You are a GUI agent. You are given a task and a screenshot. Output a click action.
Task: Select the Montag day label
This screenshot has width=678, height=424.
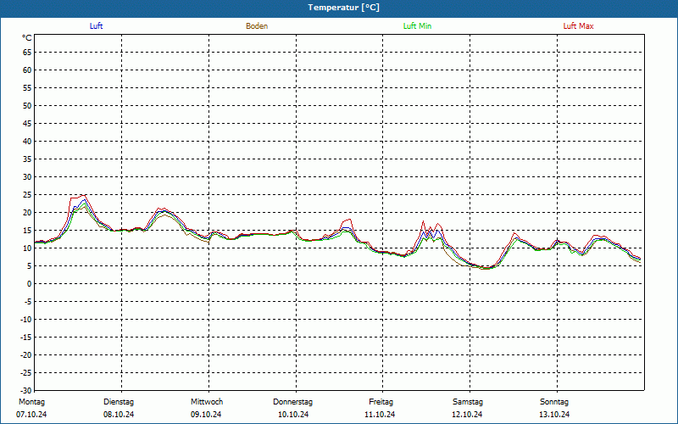click(31, 402)
